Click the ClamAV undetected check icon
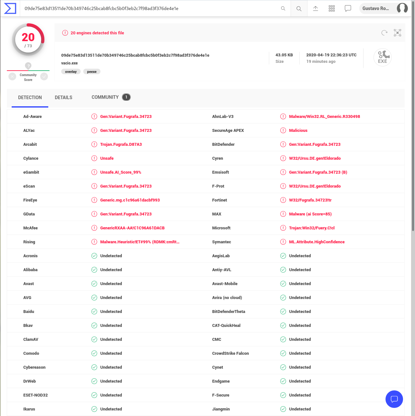 [x=94, y=340]
